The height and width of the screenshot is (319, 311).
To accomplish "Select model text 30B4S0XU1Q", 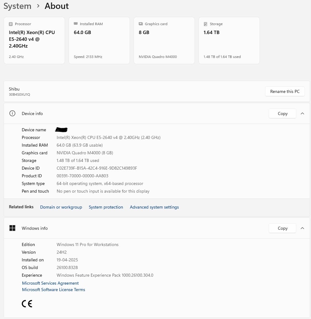I will 19,94.
